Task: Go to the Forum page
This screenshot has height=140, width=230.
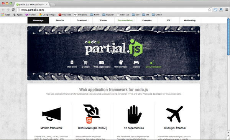Action: (x=103, y=20)
